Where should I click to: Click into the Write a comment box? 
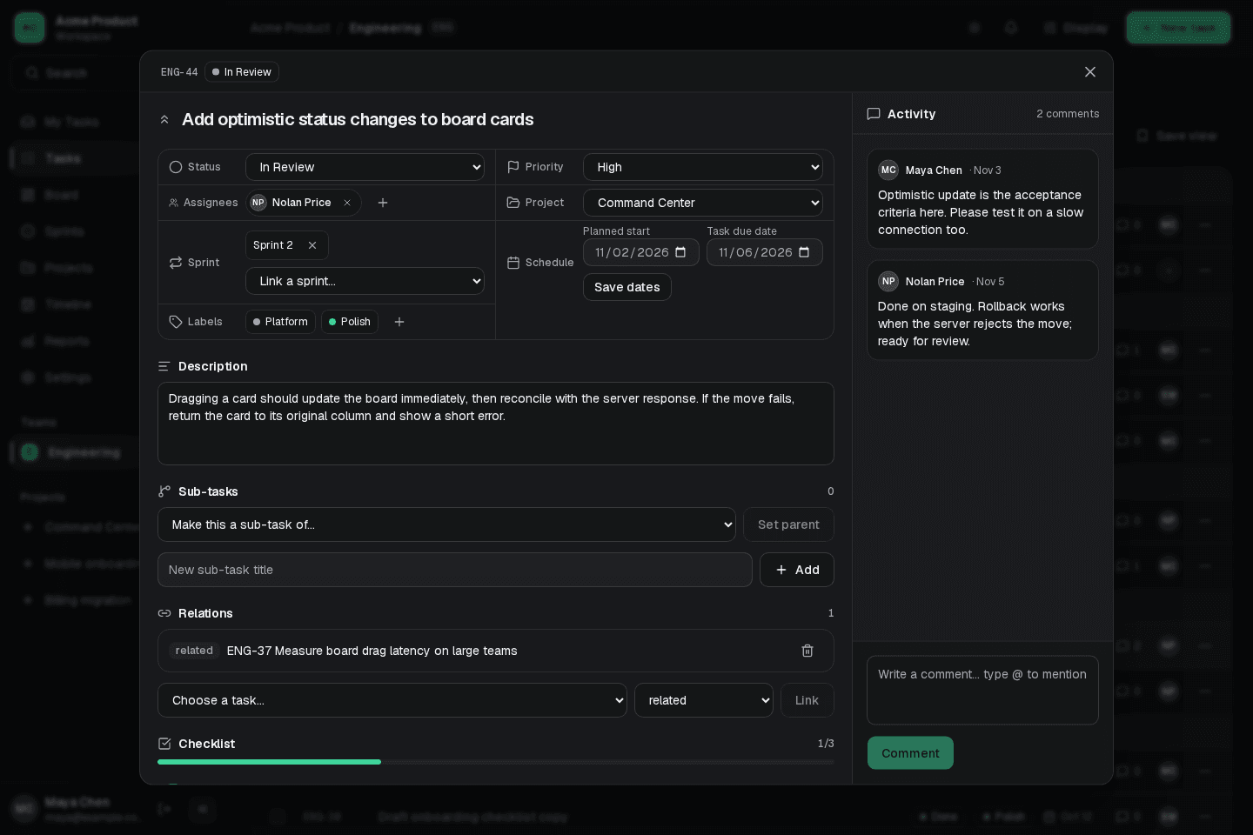pyautogui.click(x=982, y=690)
